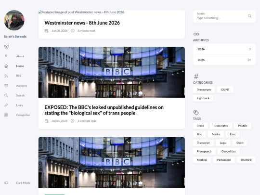
Task: Open the About page link
Action: [x=20, y=56]
